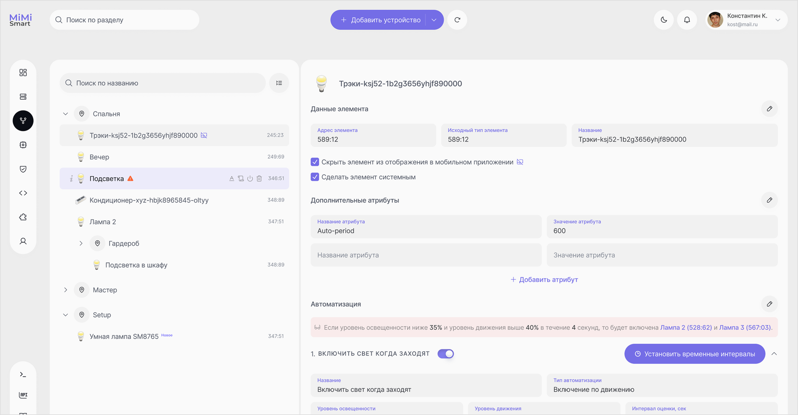The height and width of the screenshot is (415, 798).
Task: Click MiMi Smart logo
Action: (21, 20)
